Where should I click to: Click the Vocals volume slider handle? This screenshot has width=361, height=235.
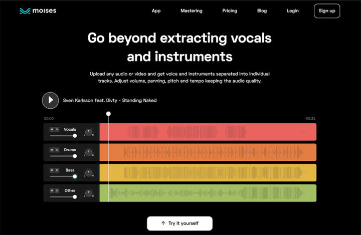click(x=75, y=135)
